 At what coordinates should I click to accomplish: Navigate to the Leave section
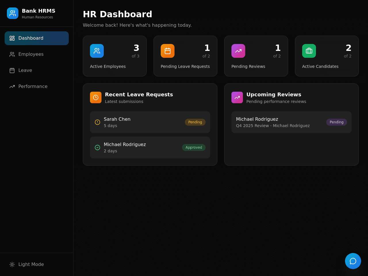37,70
